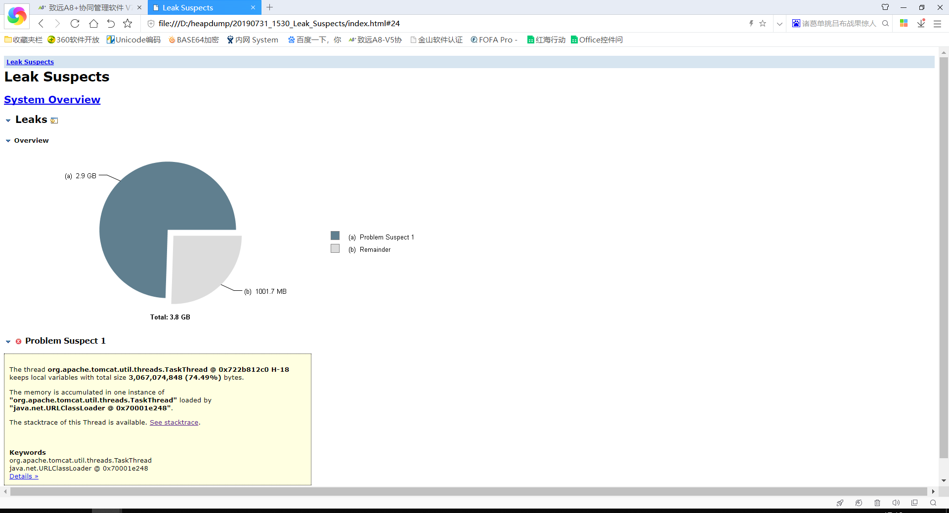Open the 红海行动 bookmark
The height and width of the screenshot is (513, 949).
point(546,39)
